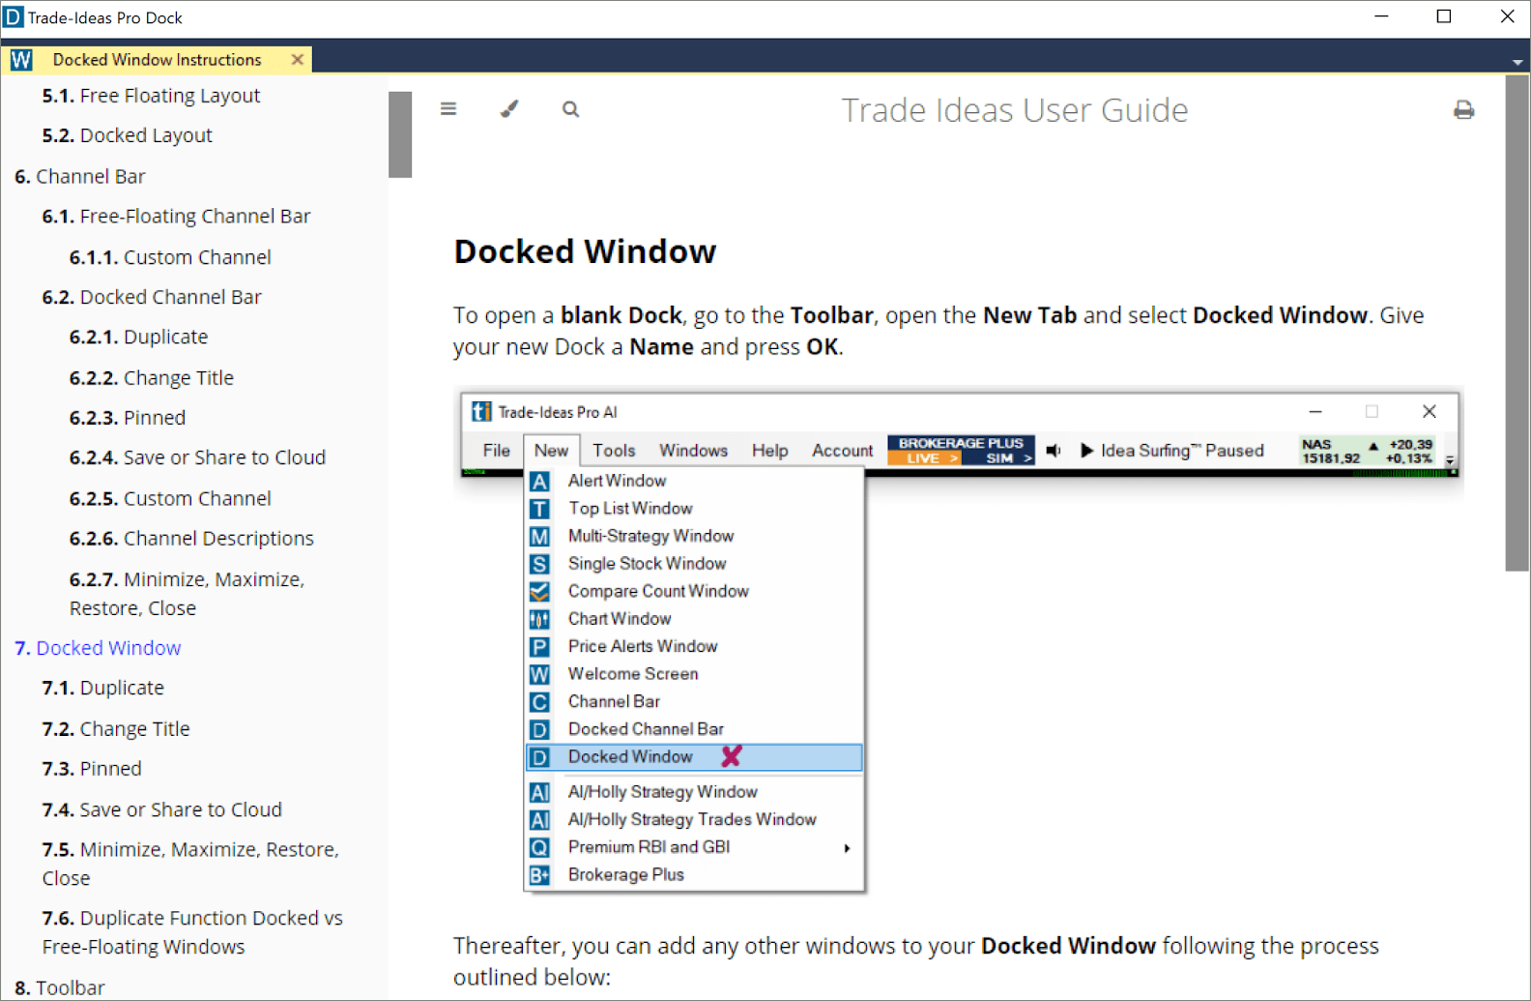Screen dimensions: 1531x1001
Task: Go to 5.1 Free Floating Layout
Action: point(151,96)
